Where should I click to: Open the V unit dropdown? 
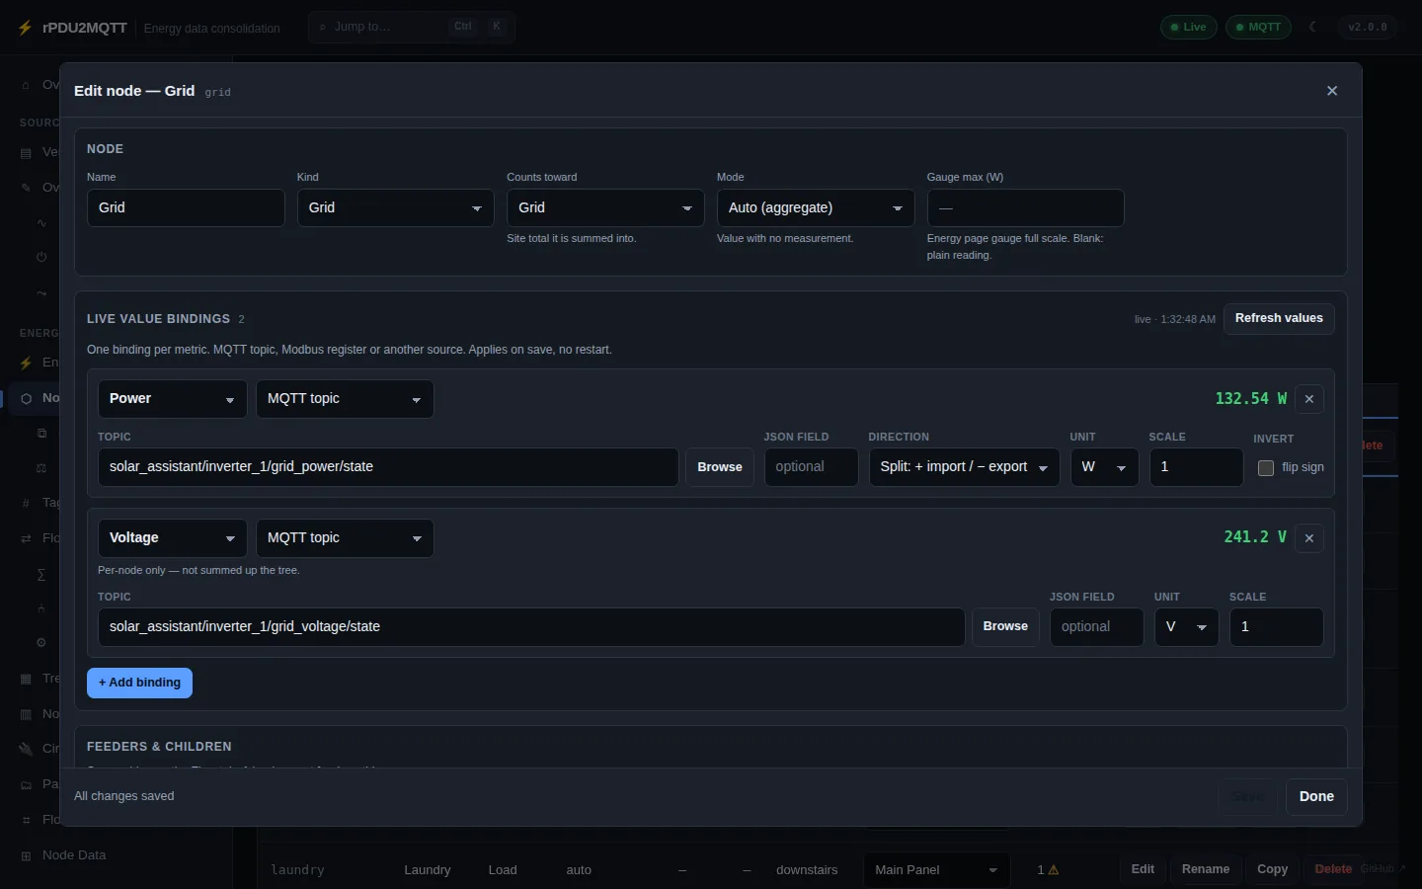[1186, 627]
